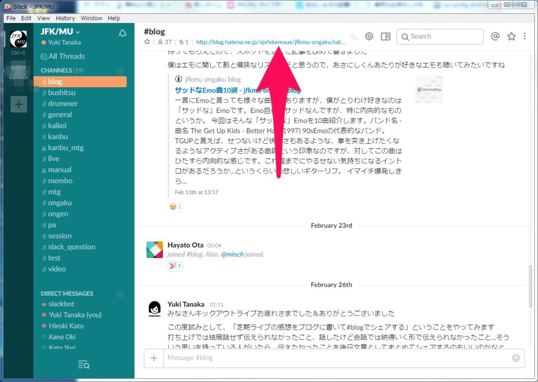The height and width of the screenshot is (382, 538).
Task: Open emoji picker in message box
Action: (x=516, y=358)
